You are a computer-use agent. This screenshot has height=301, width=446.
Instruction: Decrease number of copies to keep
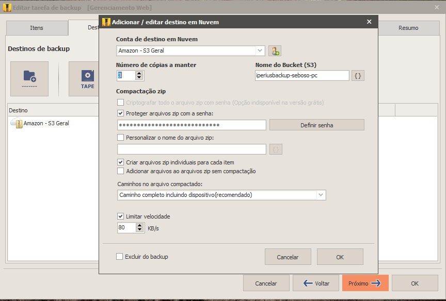(x=139, y=78)
